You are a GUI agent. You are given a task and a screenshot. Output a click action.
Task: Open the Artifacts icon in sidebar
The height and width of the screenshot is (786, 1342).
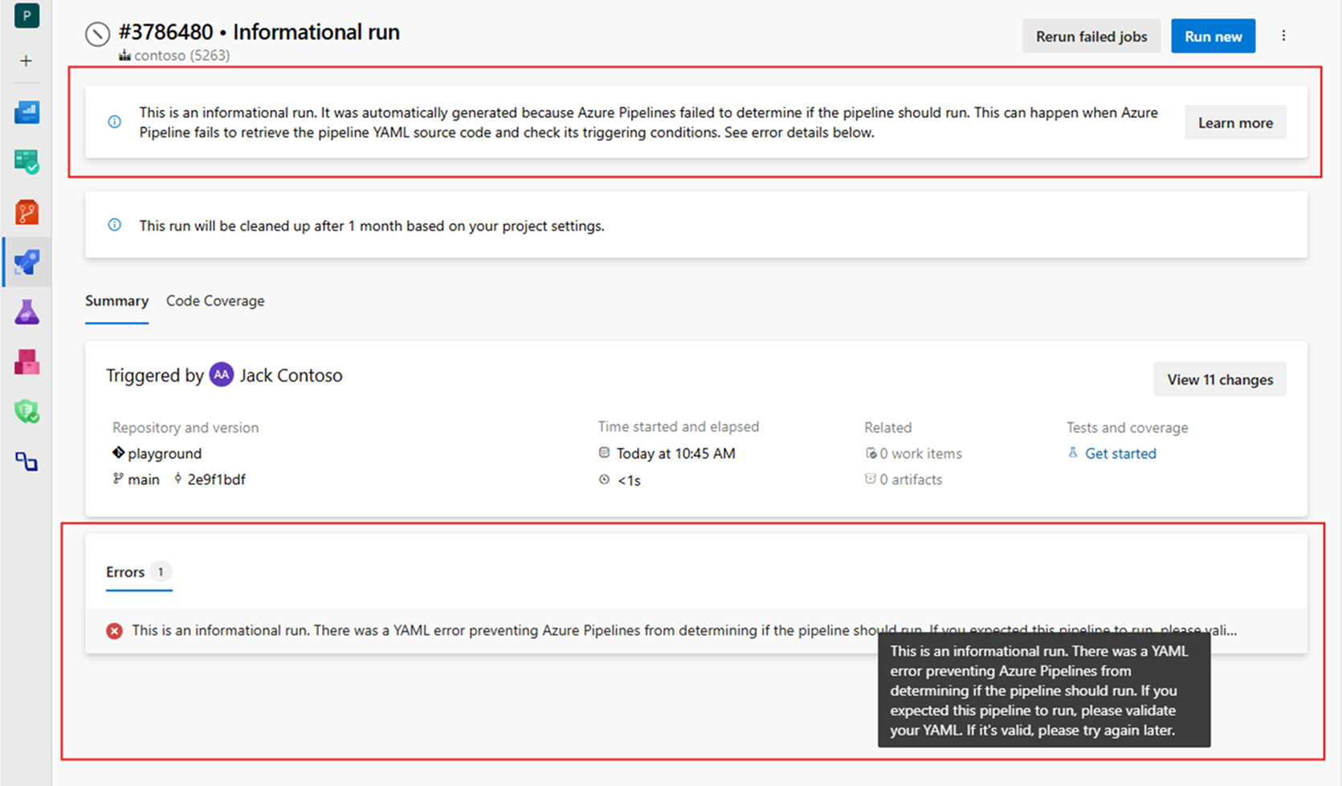click(x=27, y=361)
